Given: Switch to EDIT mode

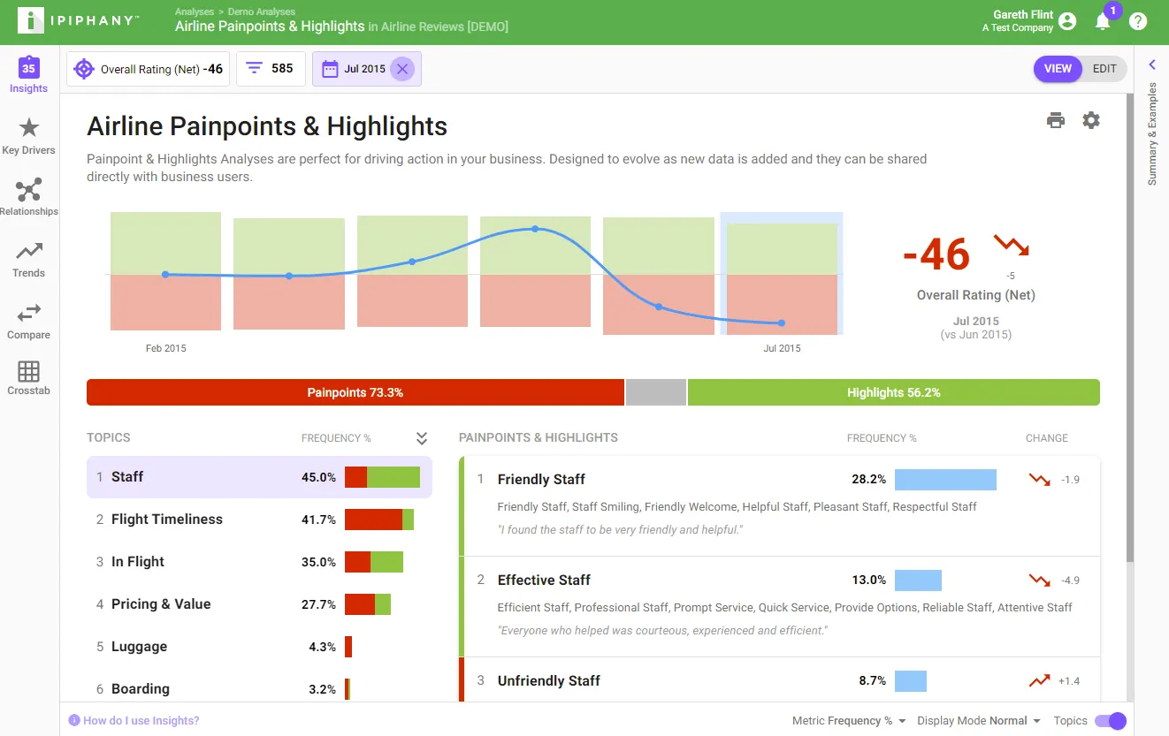Looking at the screenshot, I should click(1104, 69).
